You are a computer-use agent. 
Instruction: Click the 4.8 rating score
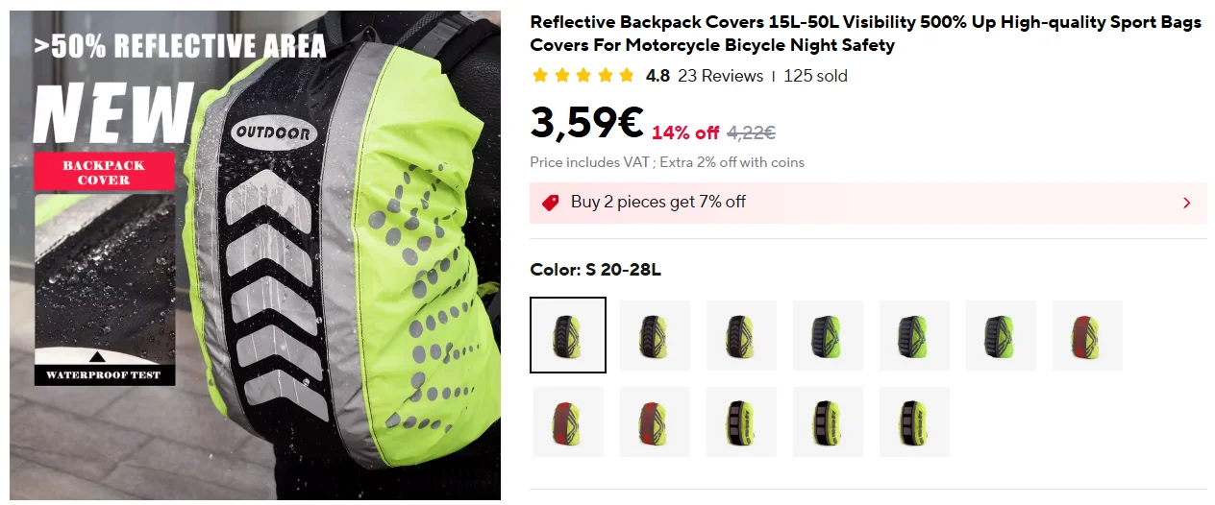[657, 76]
